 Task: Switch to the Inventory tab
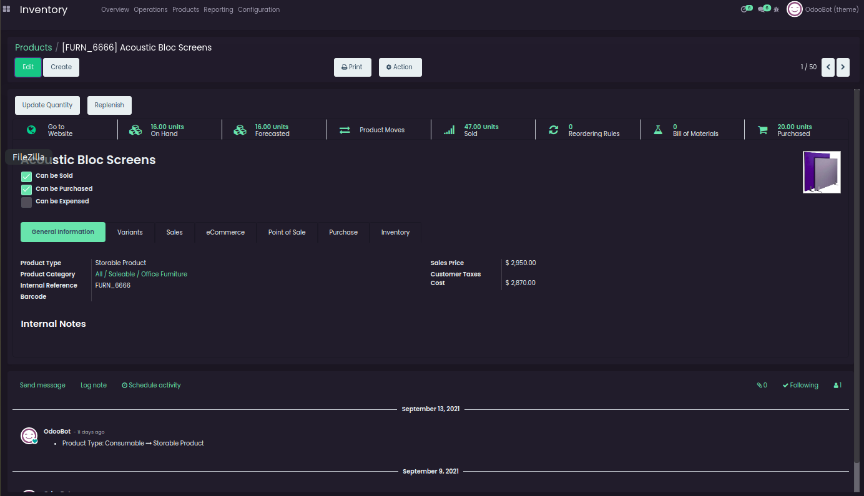click(395, 232)
